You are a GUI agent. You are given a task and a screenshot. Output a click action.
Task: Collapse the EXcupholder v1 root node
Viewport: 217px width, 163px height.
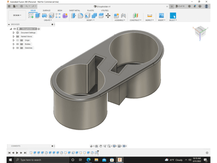pos(11,29)
